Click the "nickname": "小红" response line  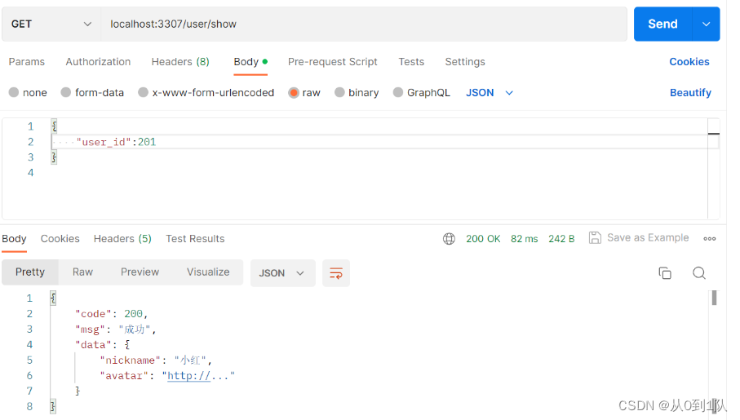[156, 360]
